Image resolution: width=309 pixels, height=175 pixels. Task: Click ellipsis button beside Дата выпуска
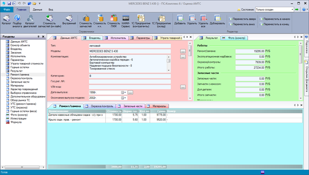click(x=130, y=92)
